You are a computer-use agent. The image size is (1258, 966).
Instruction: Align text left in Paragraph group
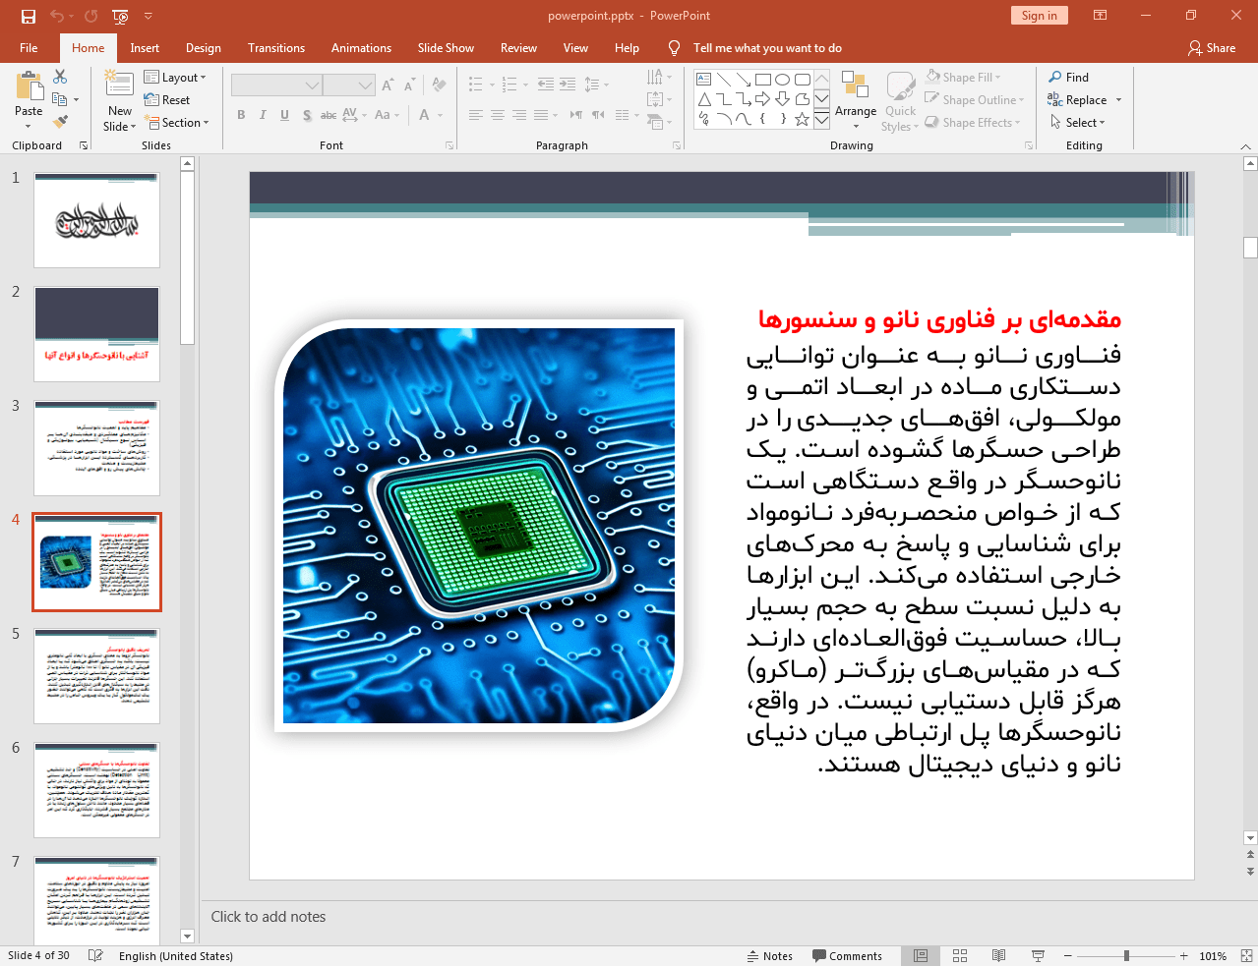click(x=475, y=115)
